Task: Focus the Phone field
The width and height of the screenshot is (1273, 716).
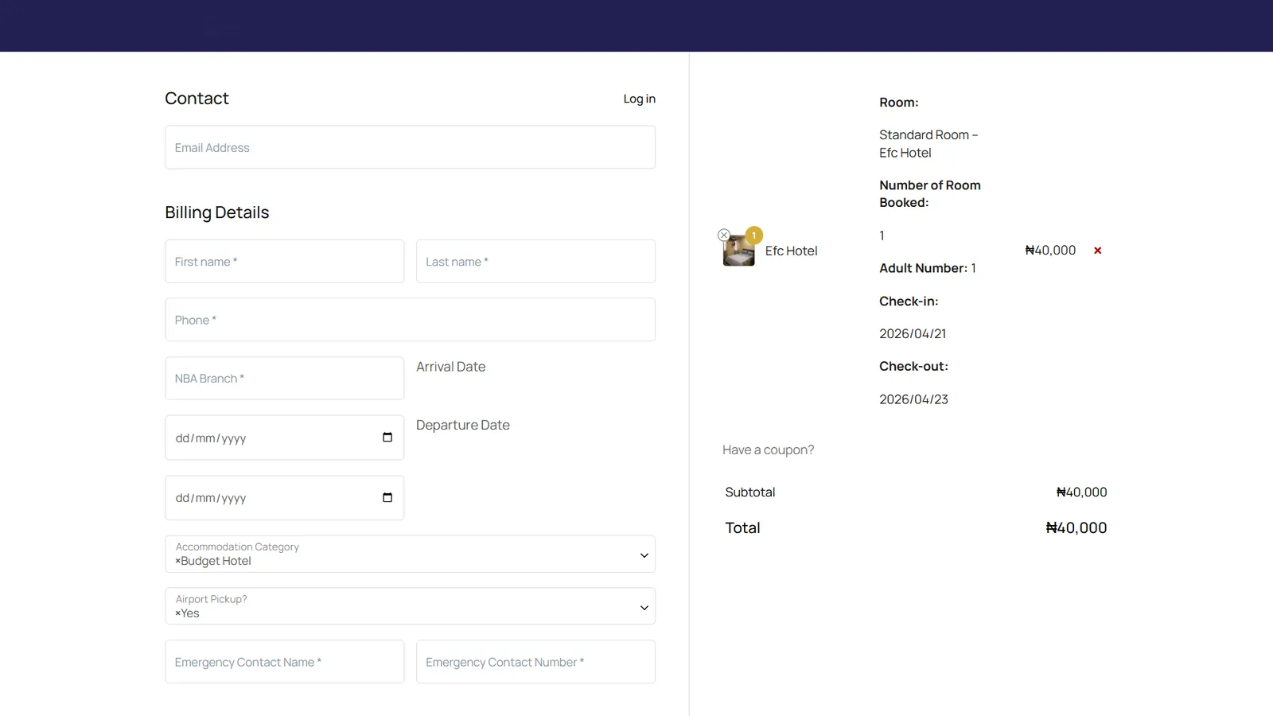Action: [x=410, y=320]
